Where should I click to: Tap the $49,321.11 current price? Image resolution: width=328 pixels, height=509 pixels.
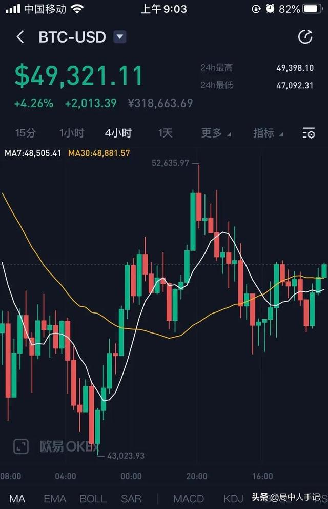78,75
